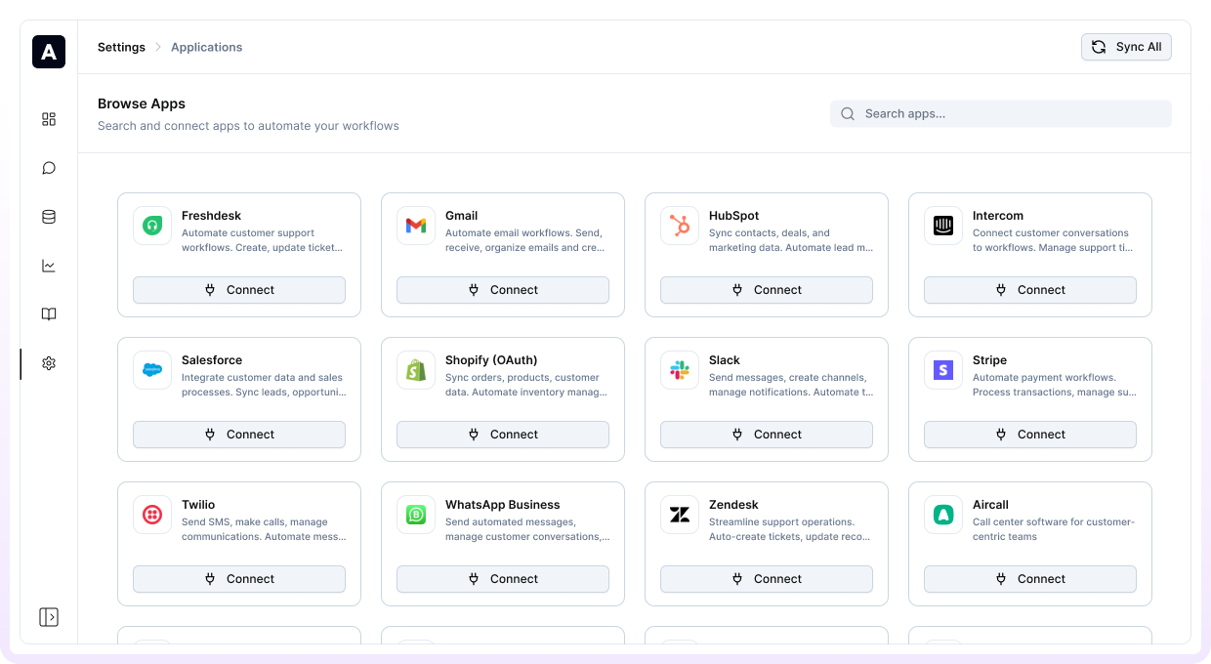Expand the collapsed sidebar panel
The height and width of the screenshot is (664, 1211).
click(49, 617)
